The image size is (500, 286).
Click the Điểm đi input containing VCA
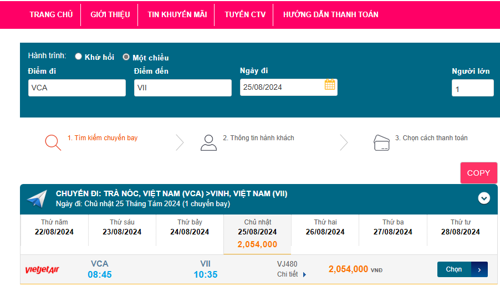coord(77,88)
